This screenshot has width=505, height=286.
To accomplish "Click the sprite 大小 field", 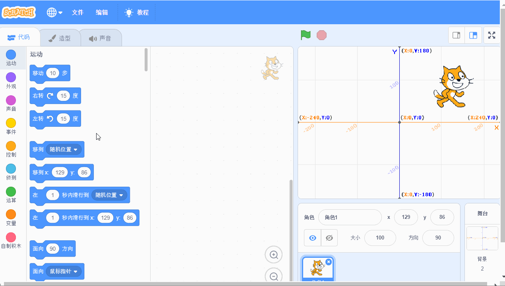I will coord(380,238).
